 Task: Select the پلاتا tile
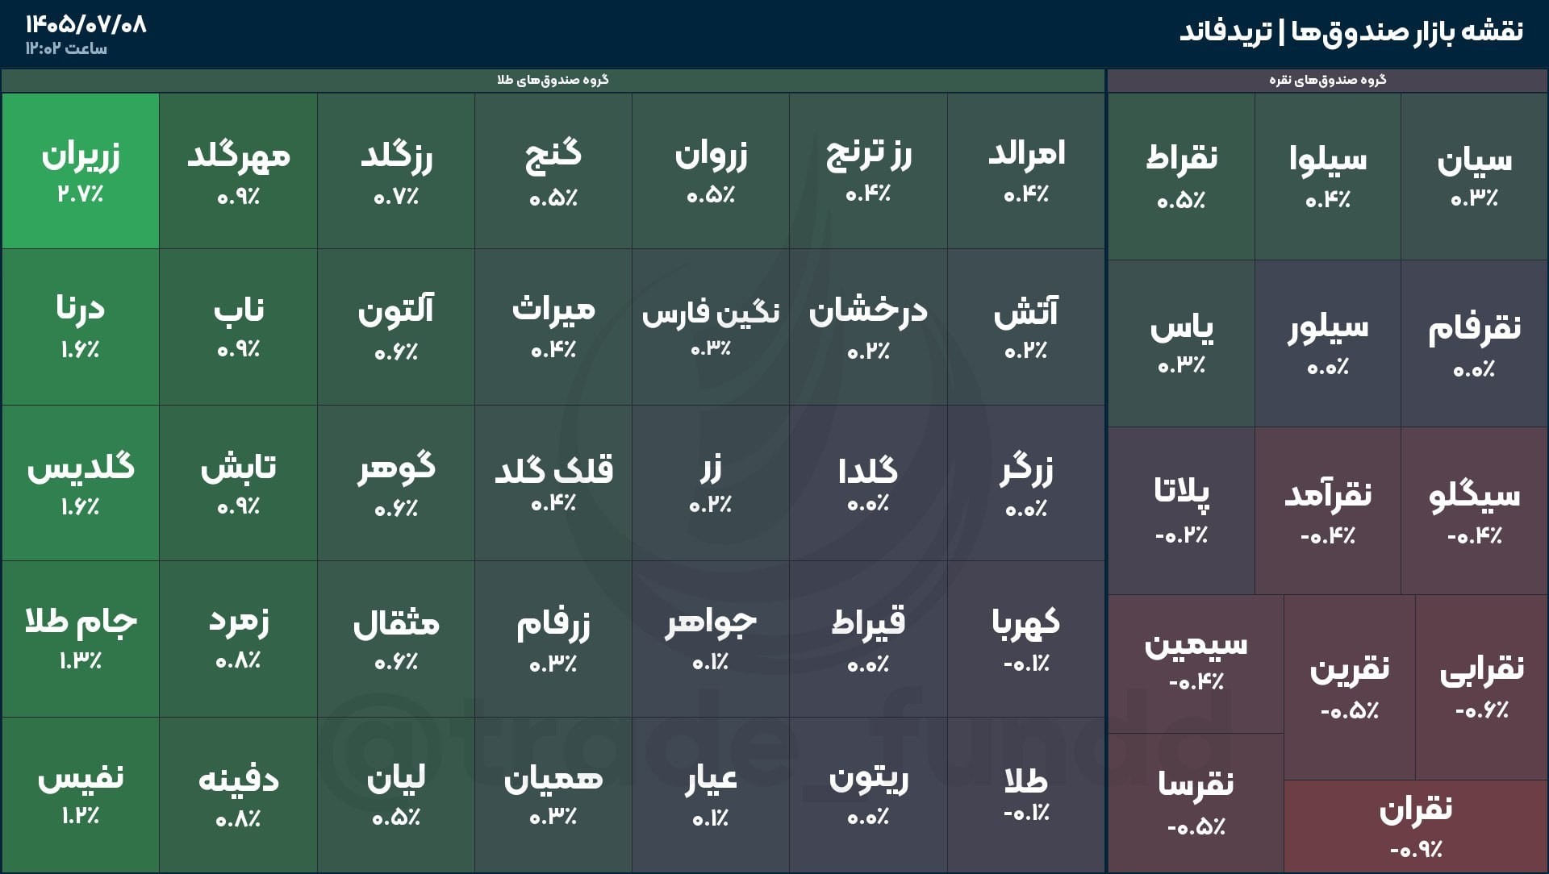[x=1181, y=511]
